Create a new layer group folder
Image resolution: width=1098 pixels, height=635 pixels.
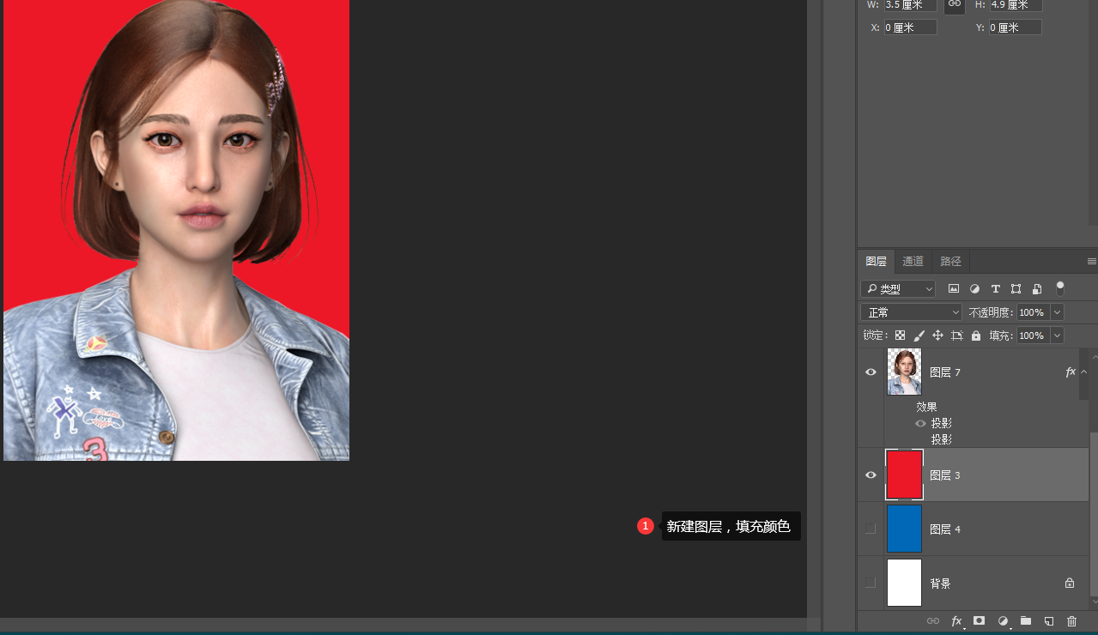(1025, 621)
